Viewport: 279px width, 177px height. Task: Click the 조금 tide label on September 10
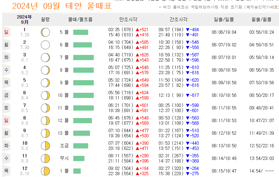tap(64, 146)
